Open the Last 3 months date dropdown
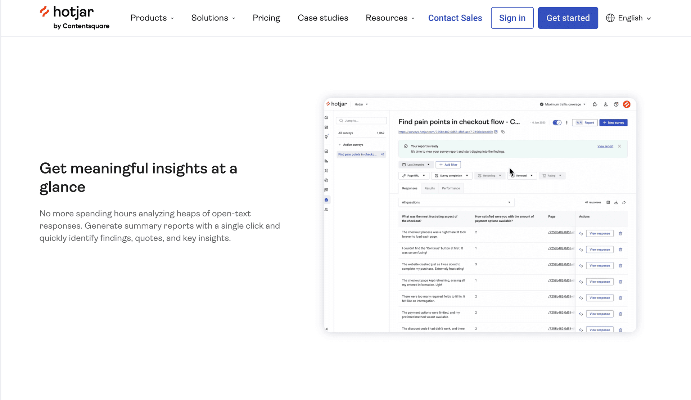Screen dimensions: 691x400 pyautogui.click(x=416, y=165)
